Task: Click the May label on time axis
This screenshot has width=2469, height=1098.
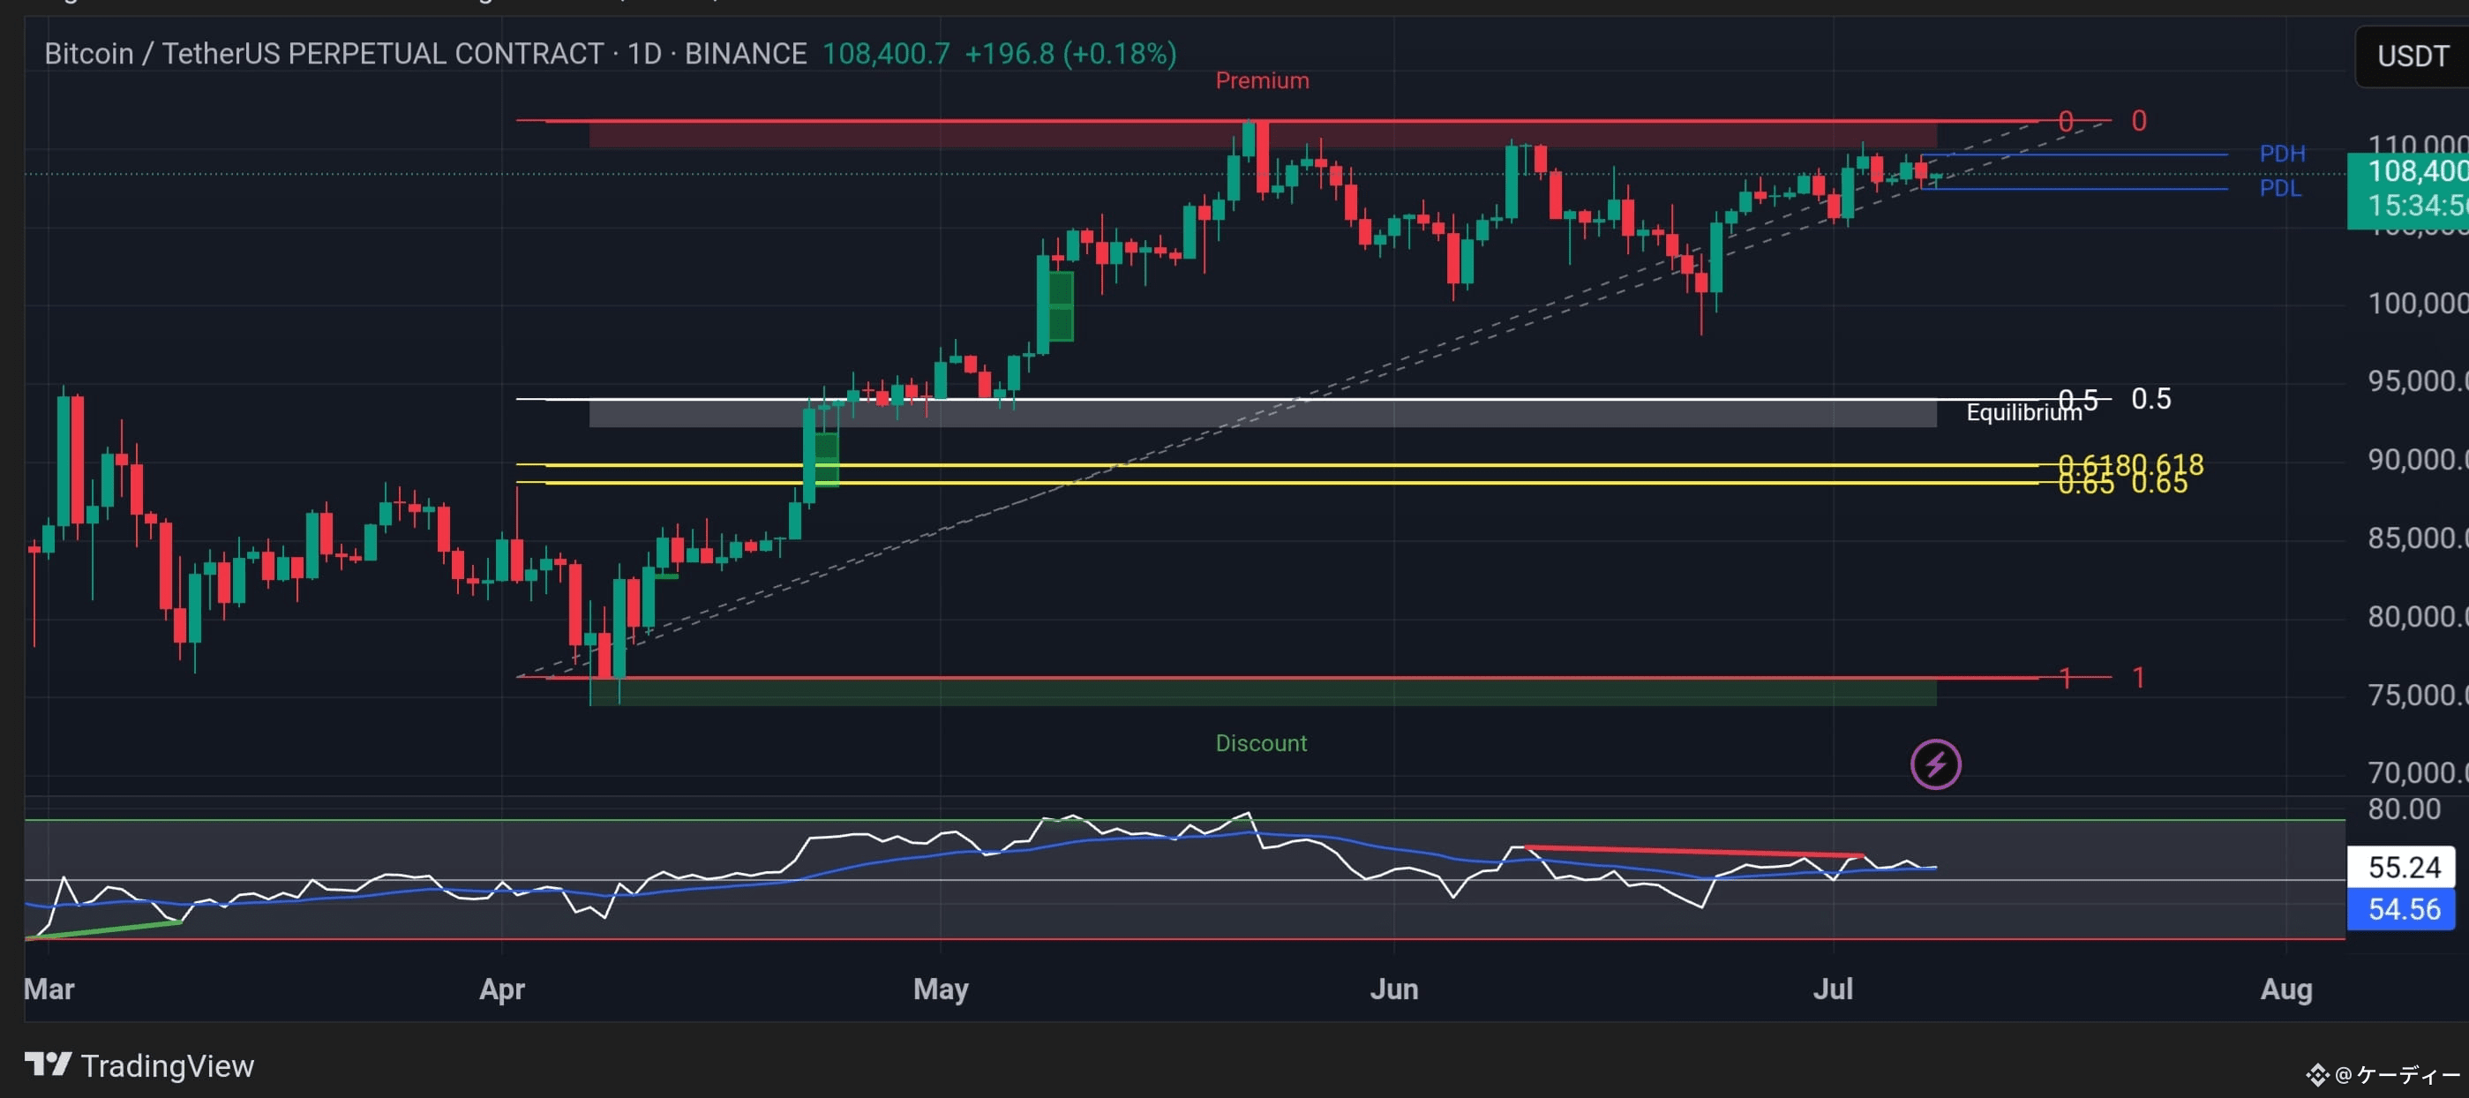Action: pos(941,989)
